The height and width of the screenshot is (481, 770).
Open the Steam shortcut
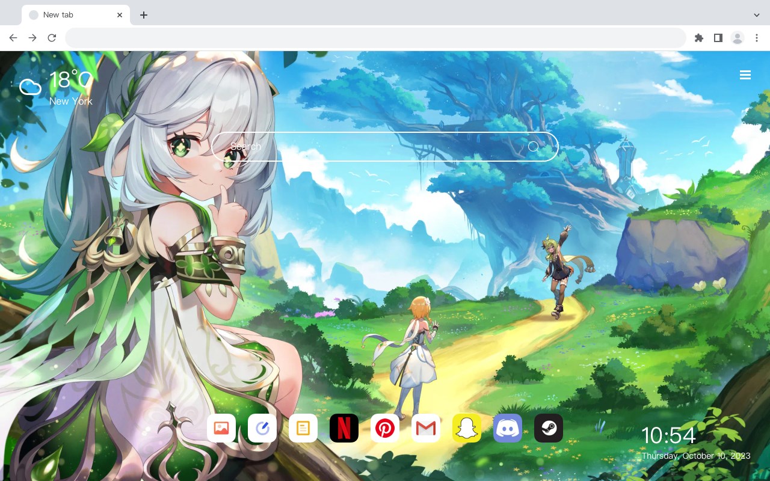(x=549, y=428)
